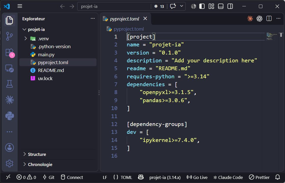
Task: Click the "pandas>=3.0.6" dependency line
Action: 165,100
